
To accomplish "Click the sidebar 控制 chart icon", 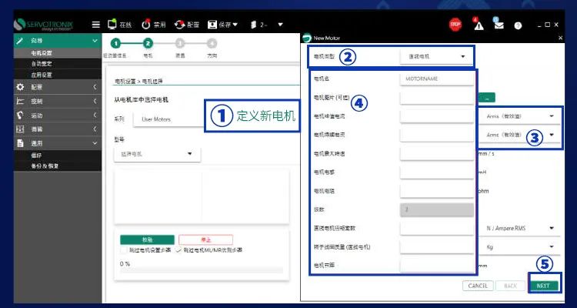I will (20, 102).
